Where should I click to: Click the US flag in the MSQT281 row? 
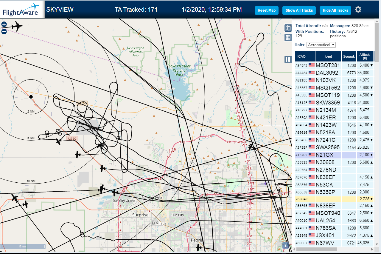click(x=312, y=65)
